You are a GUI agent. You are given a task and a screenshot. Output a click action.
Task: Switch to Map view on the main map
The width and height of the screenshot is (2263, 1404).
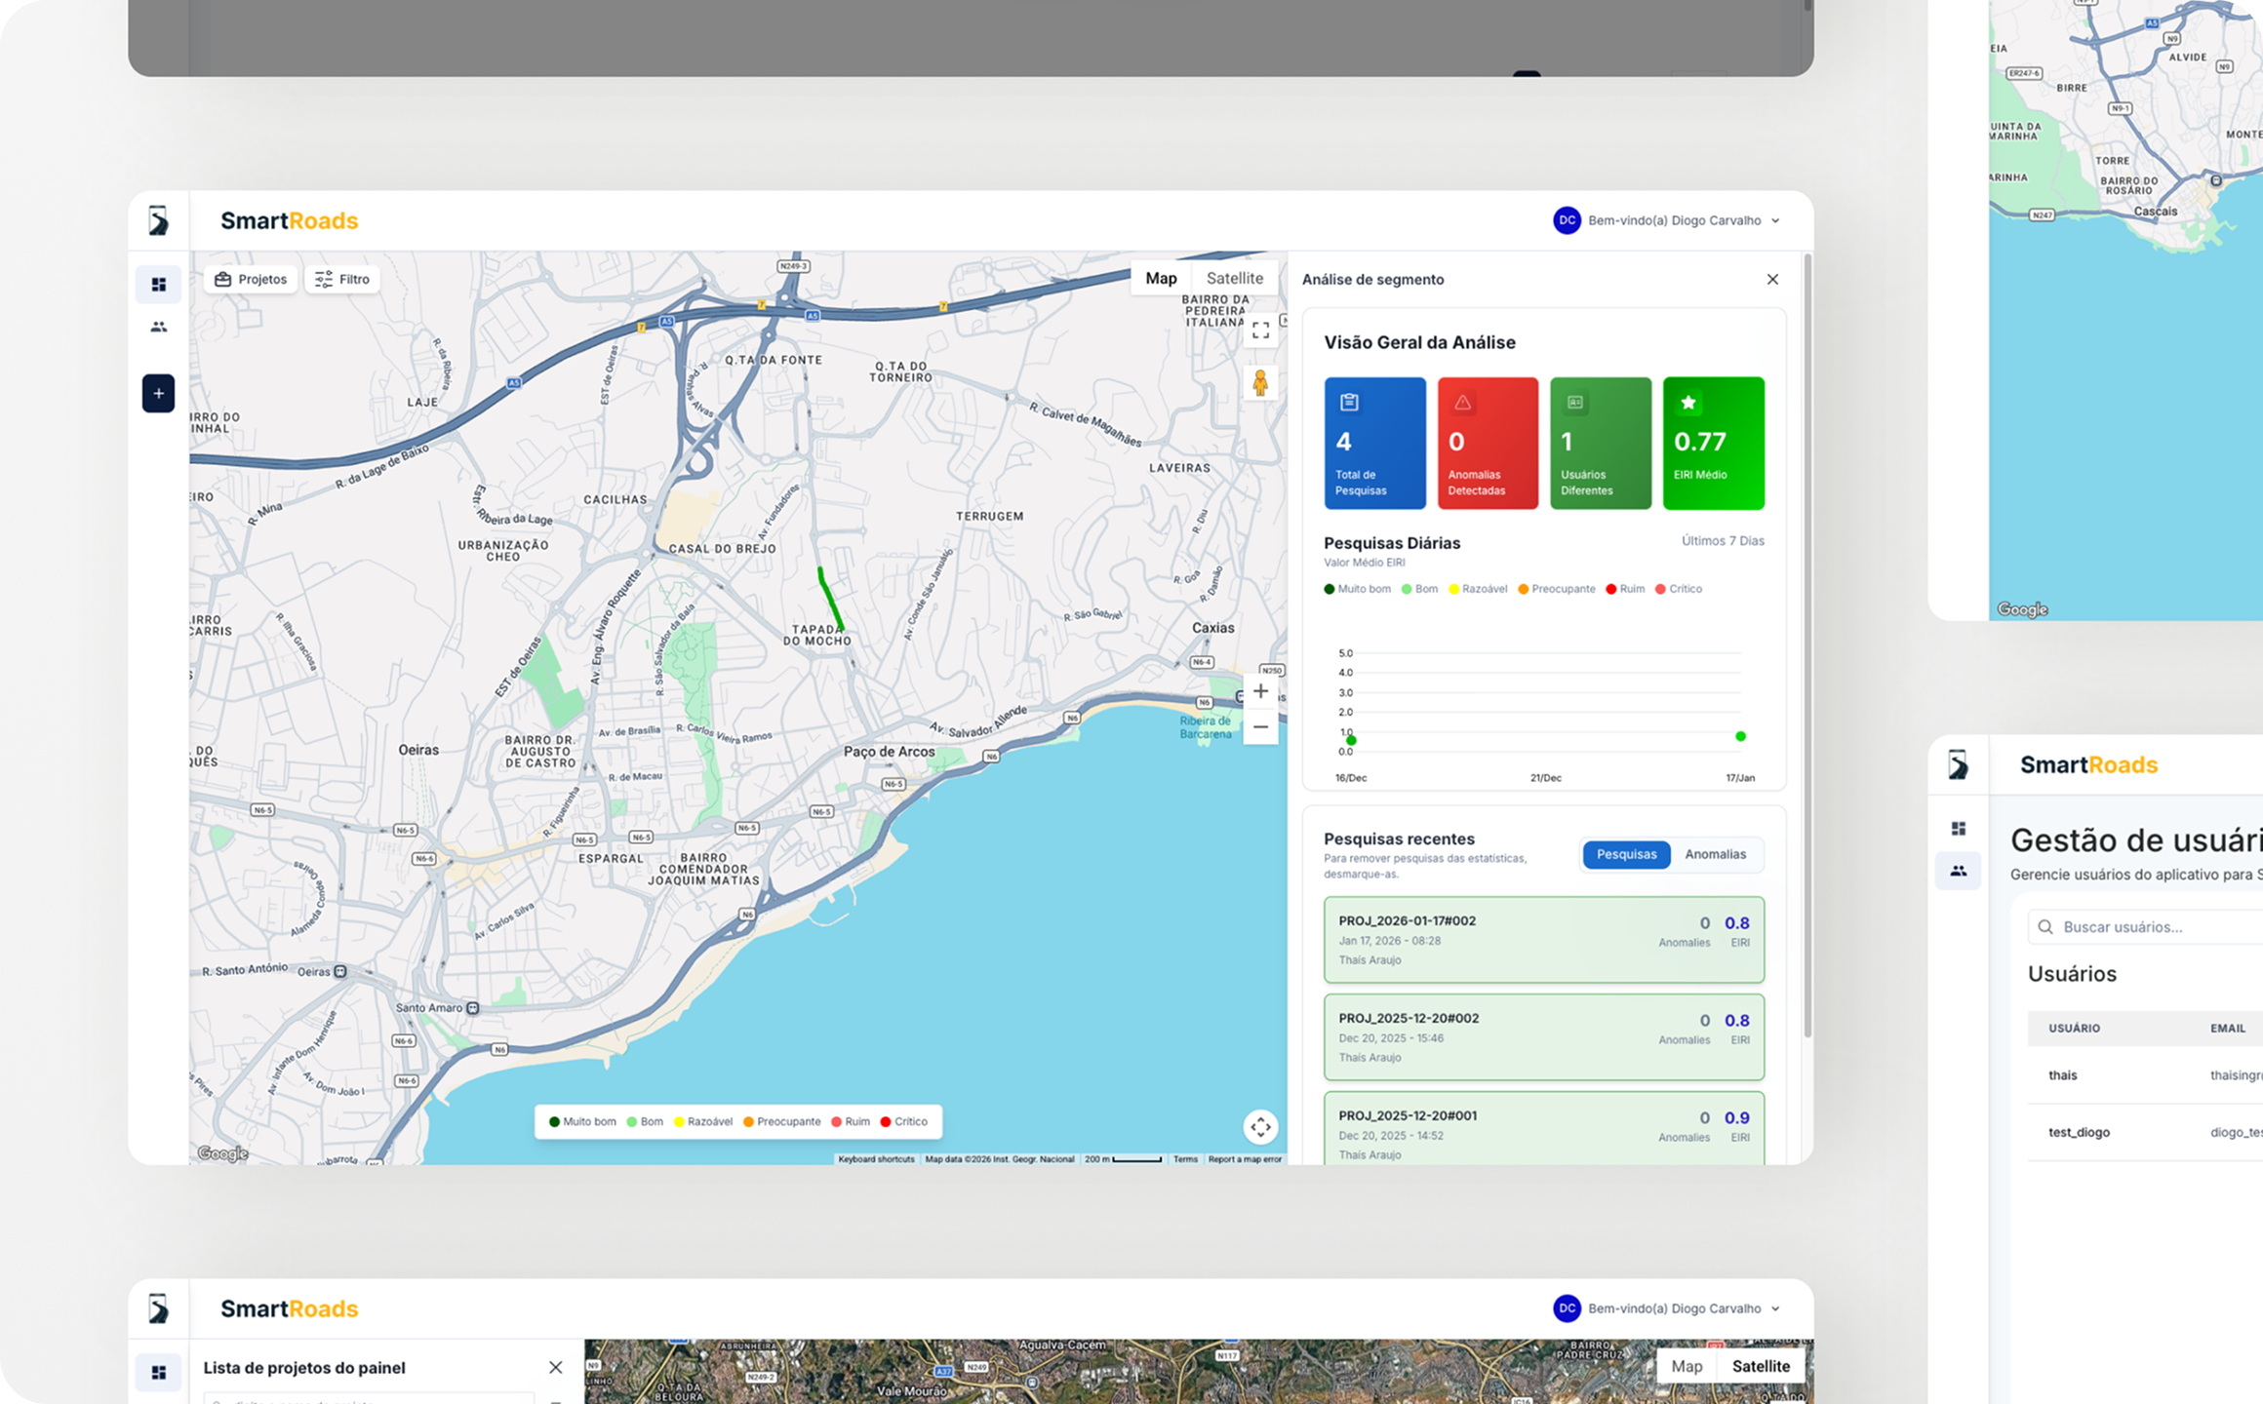pyautogui.click(x=1161, y=278)
